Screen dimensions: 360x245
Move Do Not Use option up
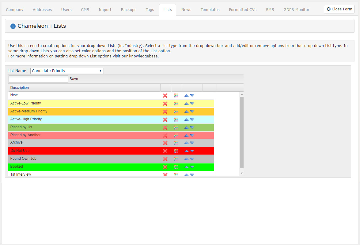click(x=186, y=151)
